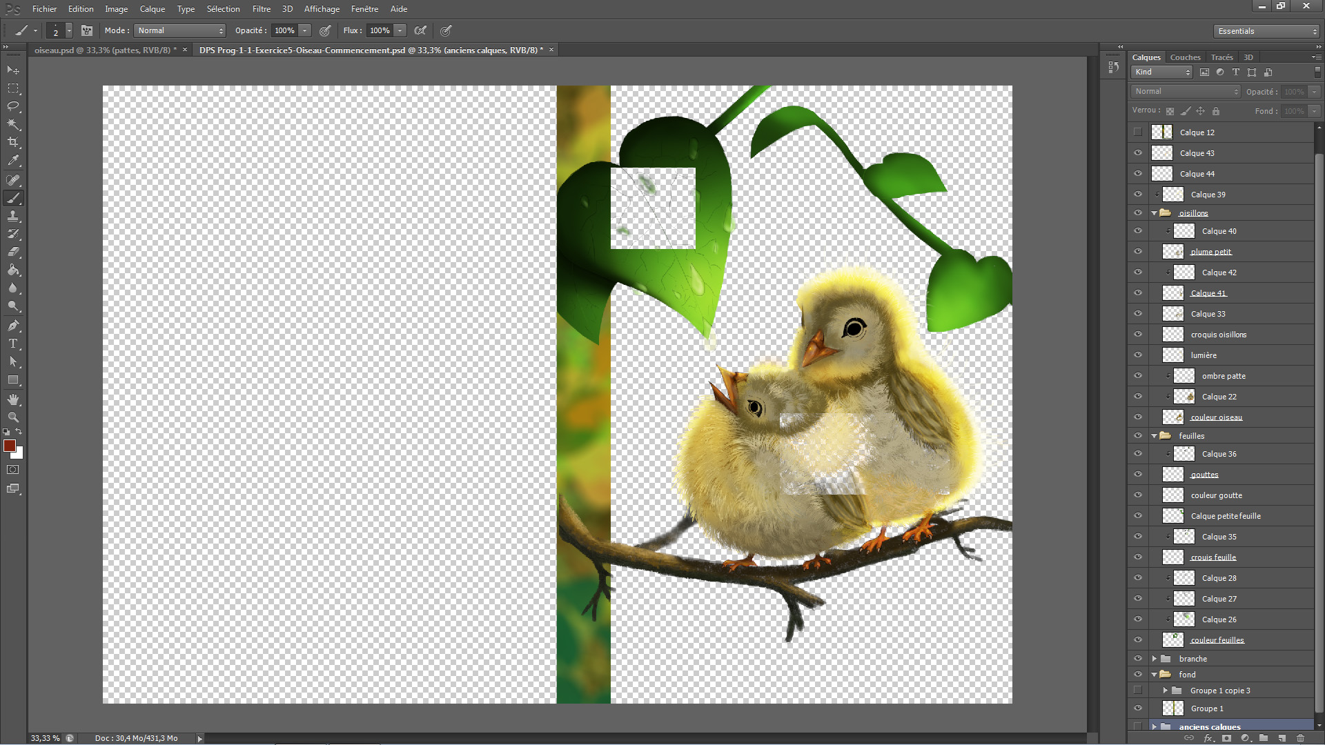Image resolution: width=1325 pixels, height=745 pixels.
Task: Select the Lasso tool
Action: pos(13,106)
